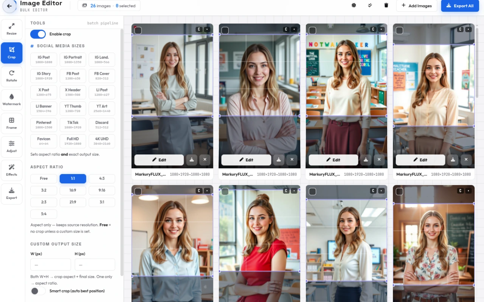The height and width of the screenshot is (302, 484).
Task: Select the 1:1 aspect ratio
Action: click(73, 179)
